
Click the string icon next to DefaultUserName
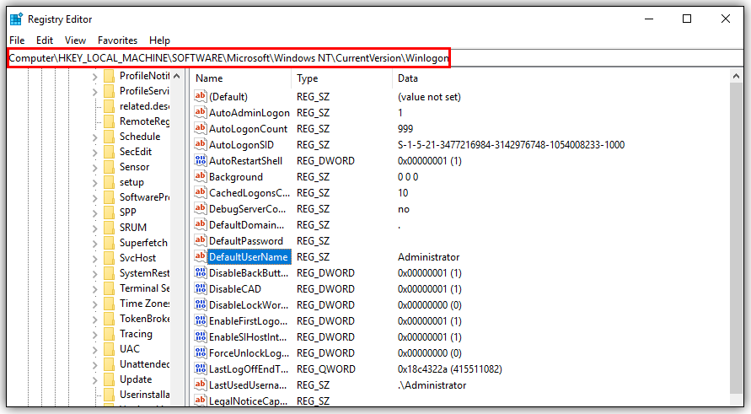click(x=201, y=256)
